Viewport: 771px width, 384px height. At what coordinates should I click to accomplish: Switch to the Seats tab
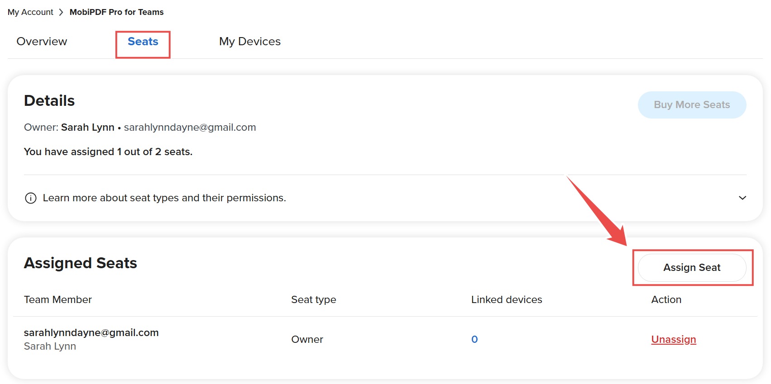[143, 42]
